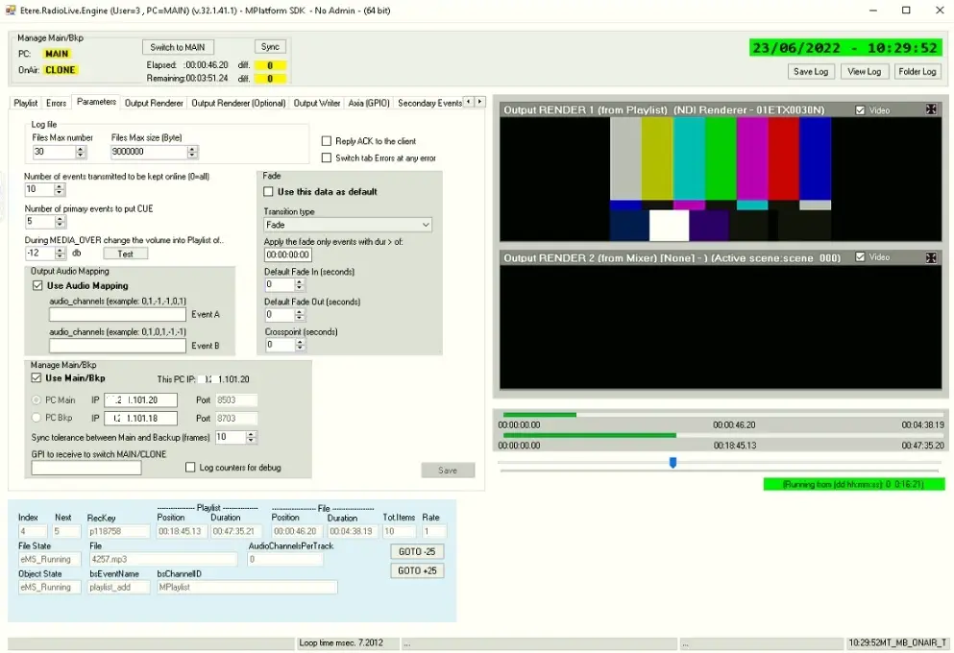
Task: Click the Etere app icon in title bar
Action: (12, 10)
